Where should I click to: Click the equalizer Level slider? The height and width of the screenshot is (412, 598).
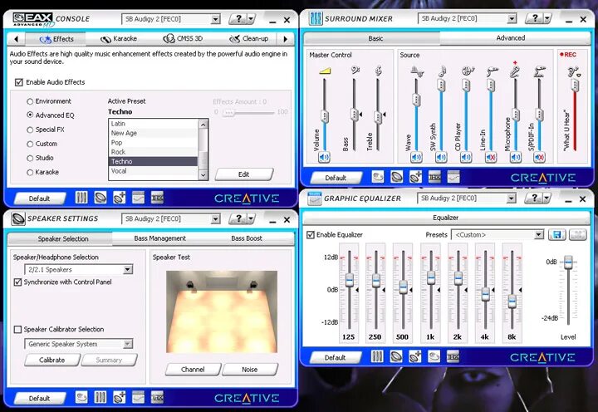[568, 262]
